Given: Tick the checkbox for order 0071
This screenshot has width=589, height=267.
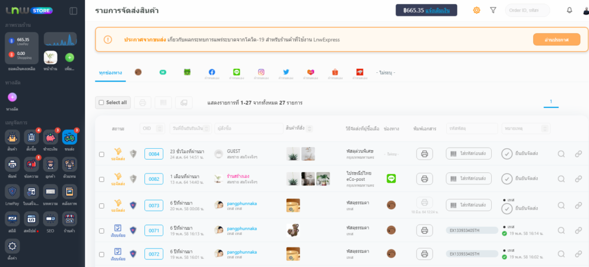Looking at the screenshot, I should click(102, 230).
